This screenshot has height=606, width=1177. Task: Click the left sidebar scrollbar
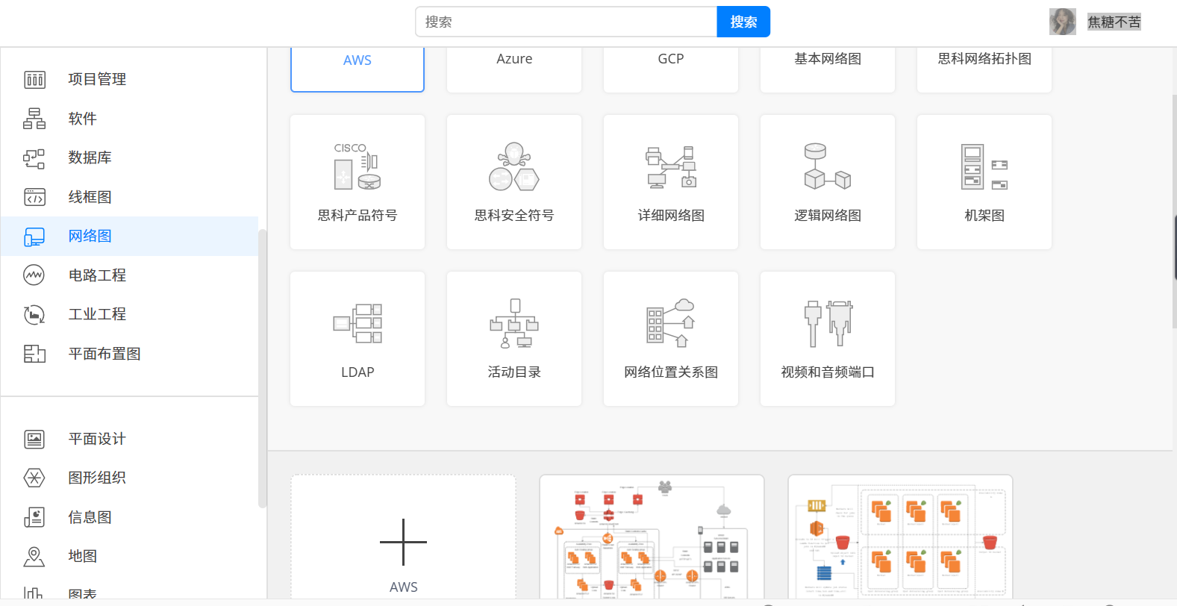[x=262, y=369]
